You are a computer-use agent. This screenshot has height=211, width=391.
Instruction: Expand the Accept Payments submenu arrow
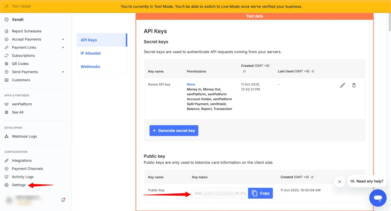point(63,39)
